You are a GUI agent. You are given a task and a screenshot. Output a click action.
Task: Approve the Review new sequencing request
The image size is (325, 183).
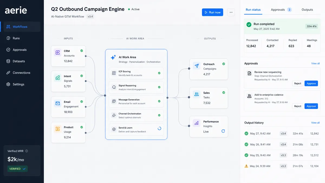(311, 84)
